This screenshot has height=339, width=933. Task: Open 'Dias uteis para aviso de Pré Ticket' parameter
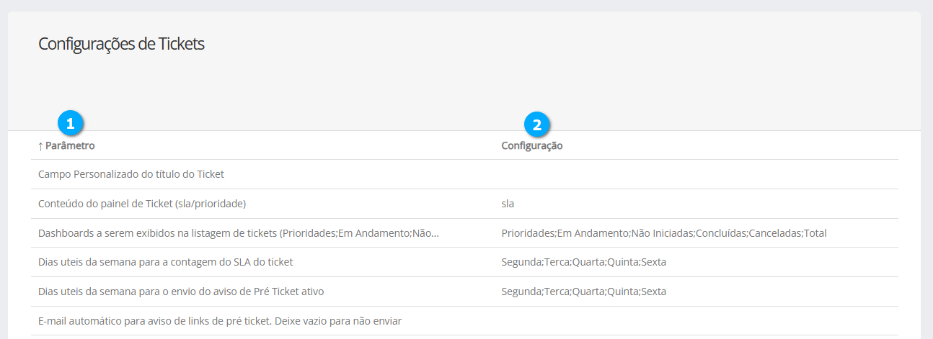[181, 291]
